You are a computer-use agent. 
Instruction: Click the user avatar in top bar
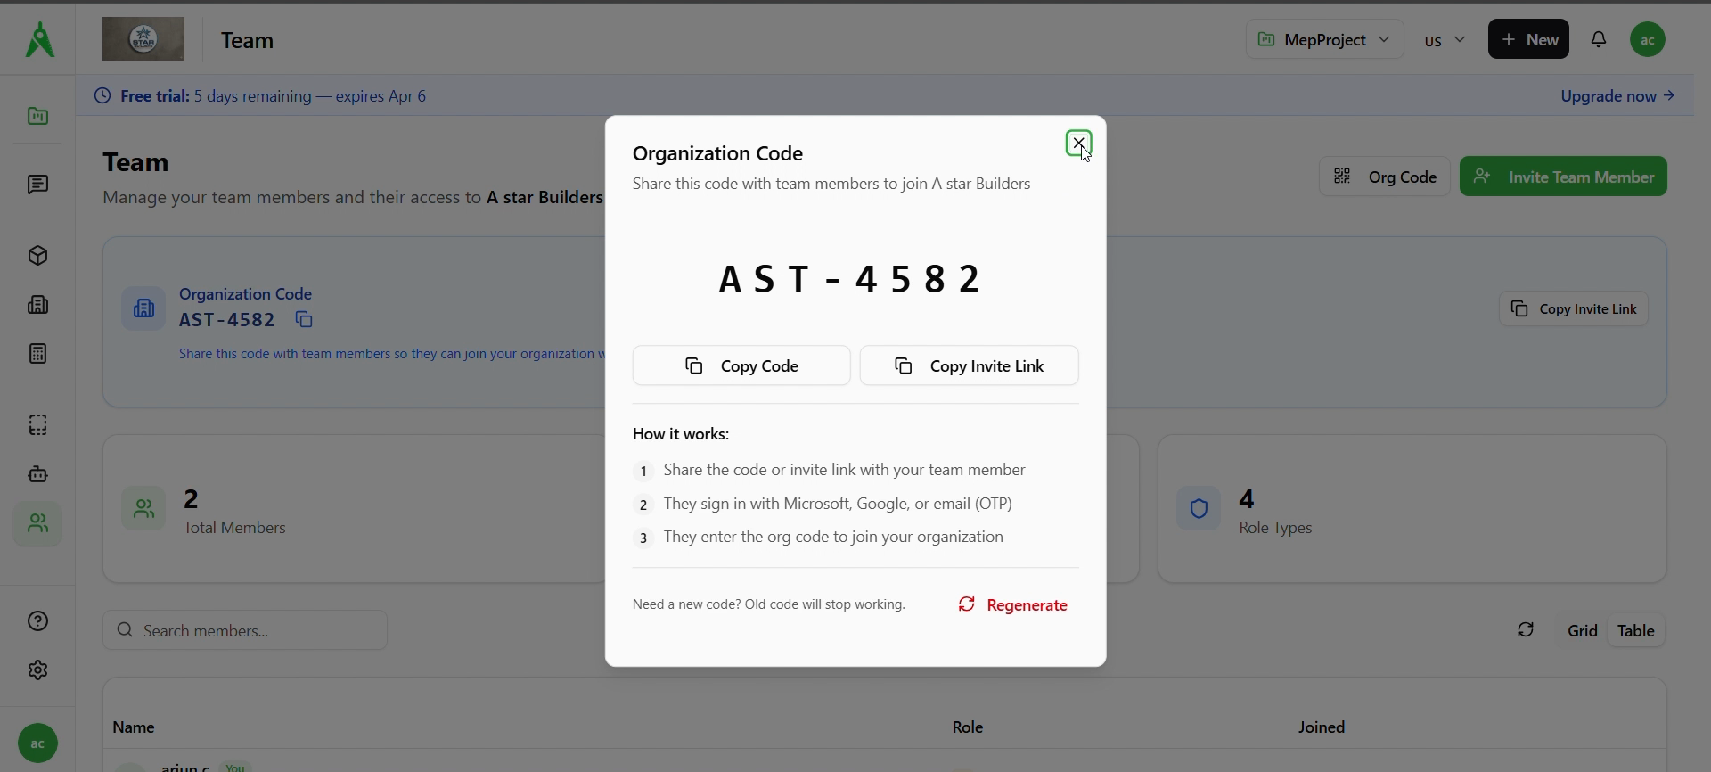(x=1647, y=39)
